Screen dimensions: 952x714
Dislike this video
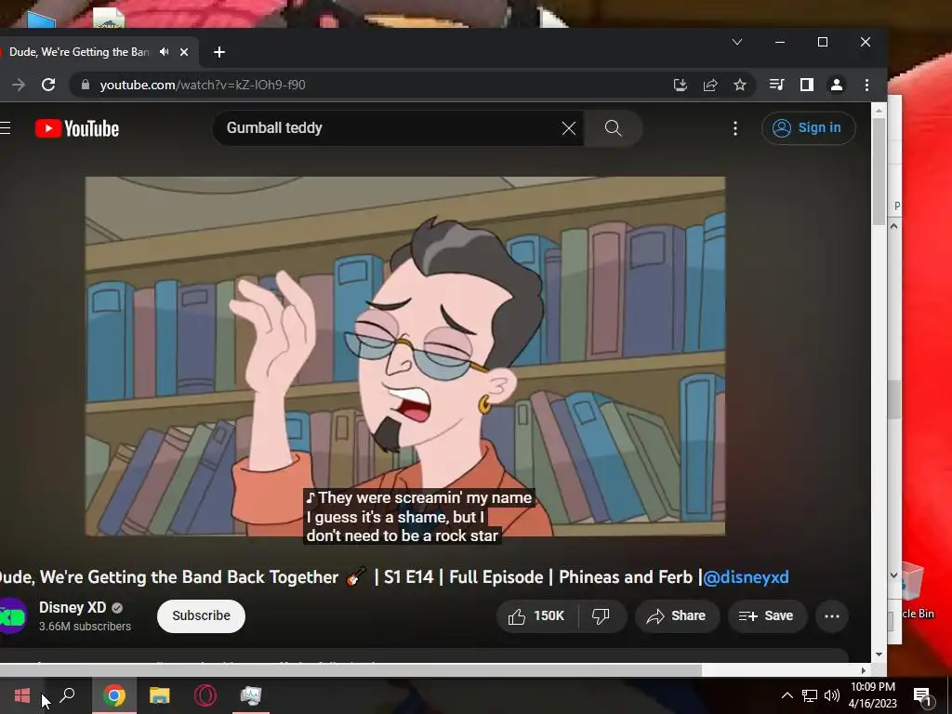point(602,616)
